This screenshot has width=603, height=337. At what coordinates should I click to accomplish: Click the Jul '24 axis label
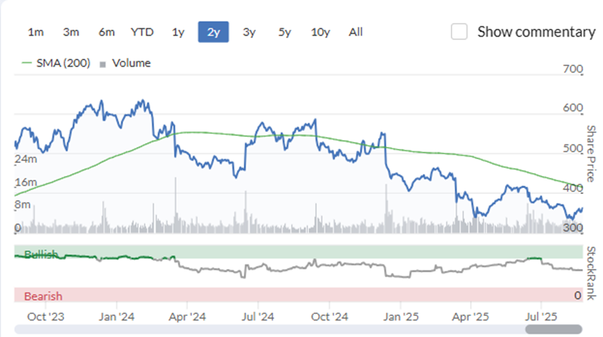(x=258, y=316)
